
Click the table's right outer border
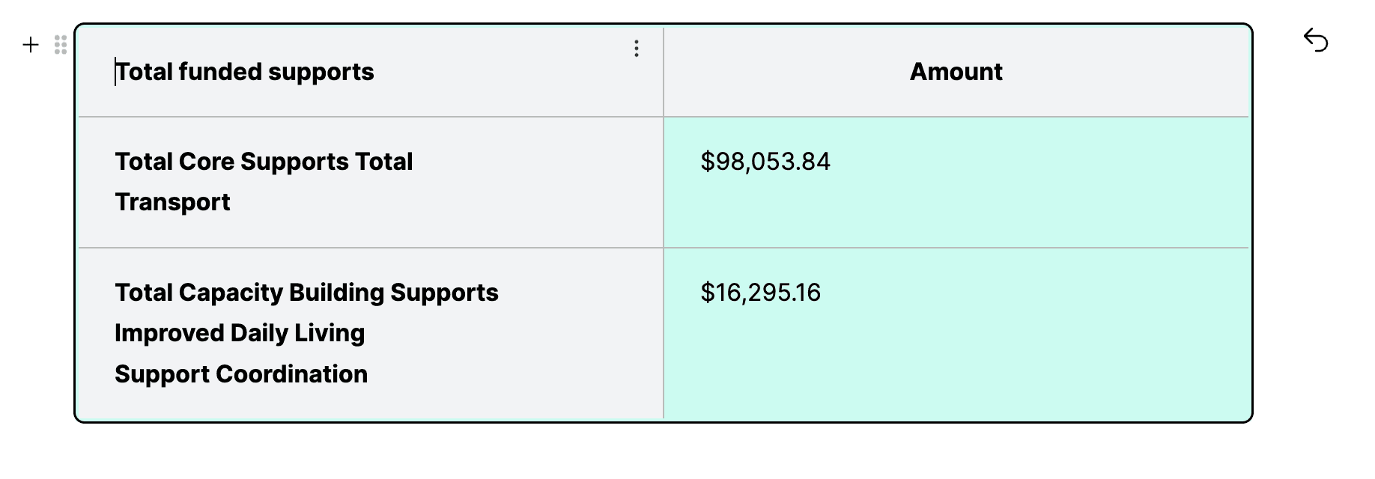pyautogui.click(x=1252, y=225)
